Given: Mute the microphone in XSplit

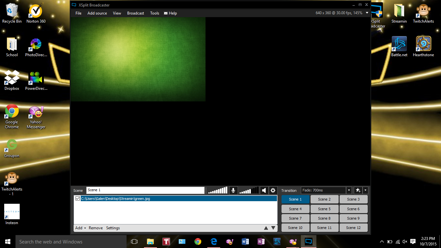Looking at the screenshot, I should (233, 190).
